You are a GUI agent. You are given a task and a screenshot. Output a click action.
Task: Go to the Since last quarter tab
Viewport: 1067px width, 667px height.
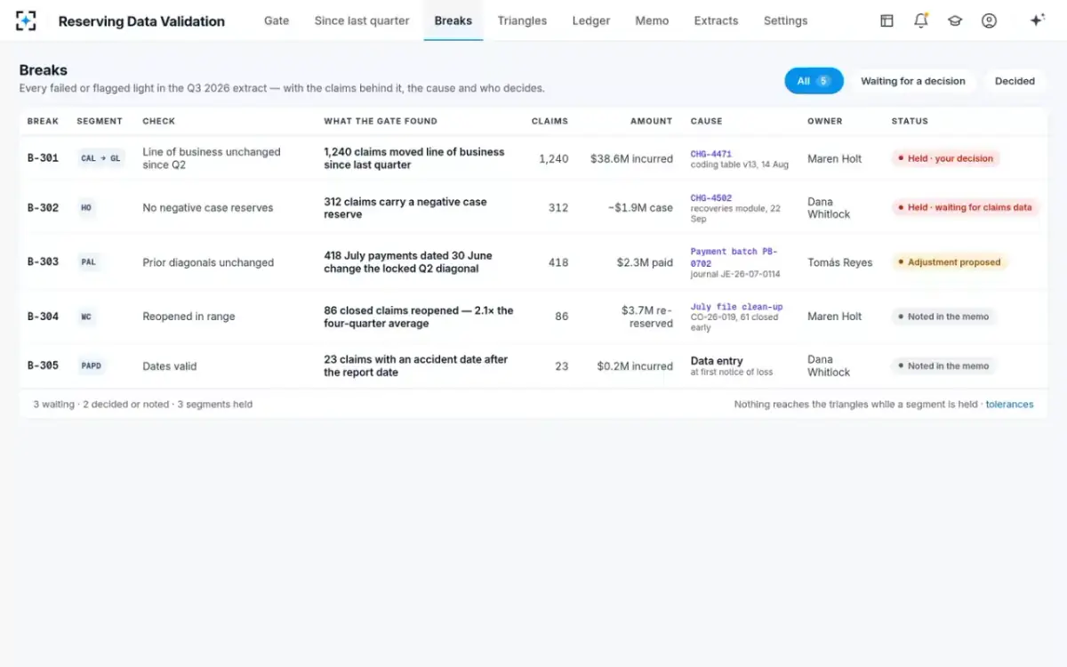click(x=362, y=20)
